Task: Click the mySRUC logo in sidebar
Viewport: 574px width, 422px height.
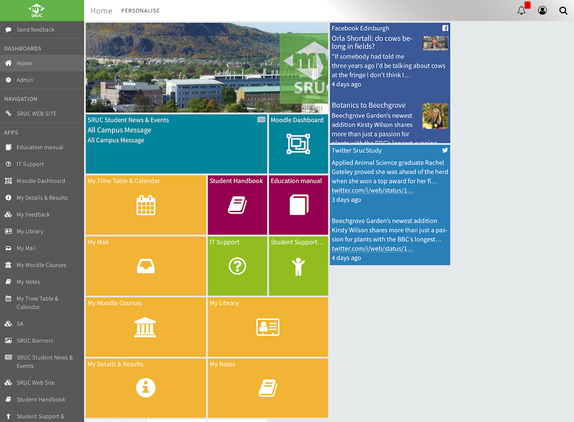Action: click(x=36, y=11)
